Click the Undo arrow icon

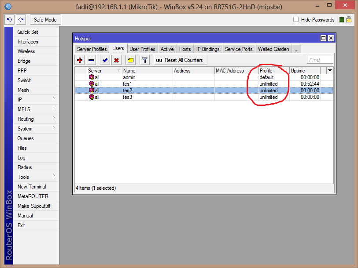click(9, 19)
